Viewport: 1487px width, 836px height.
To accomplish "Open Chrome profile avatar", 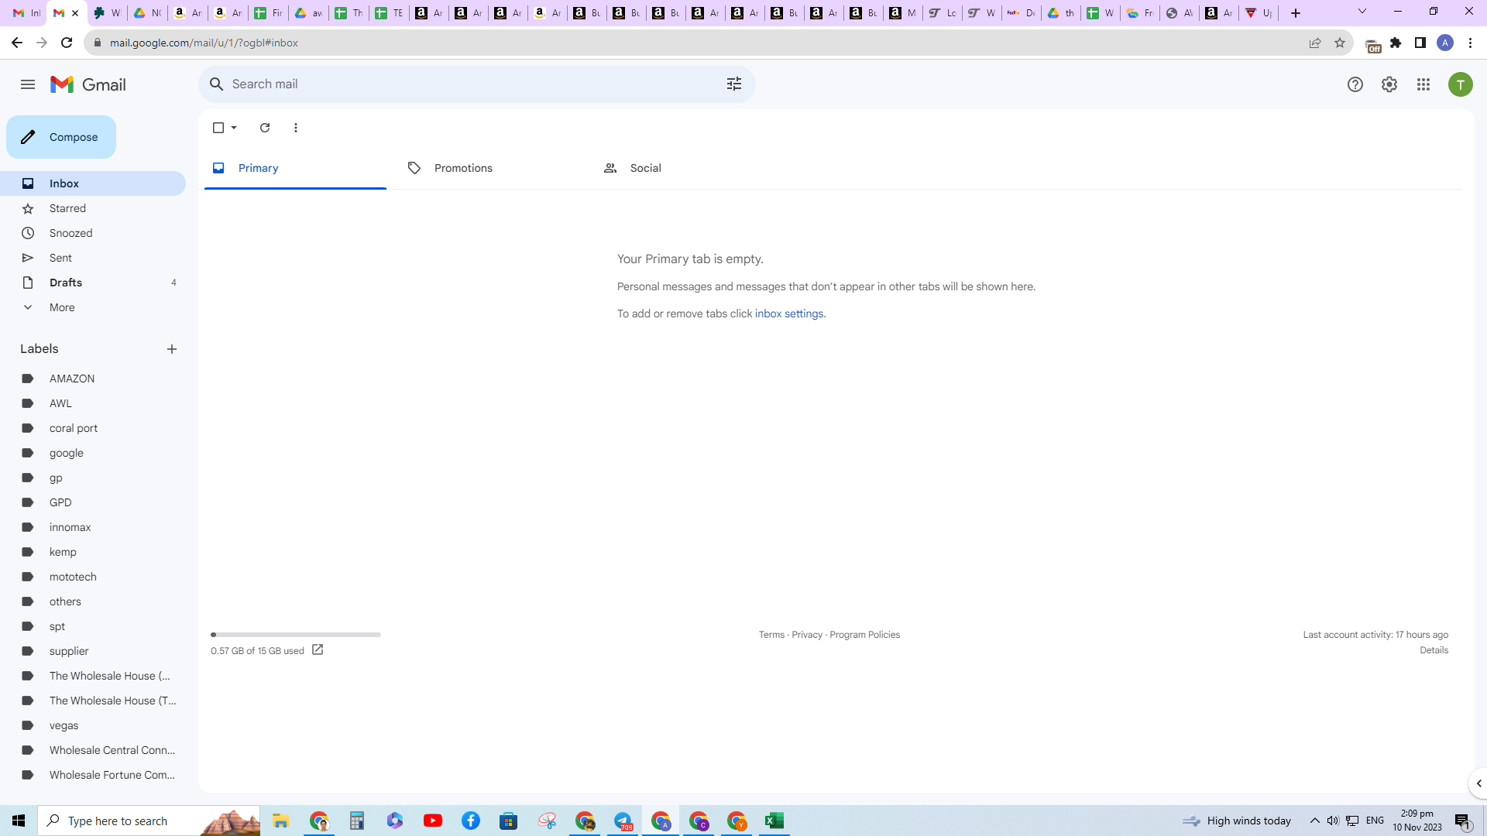I will click(x=1445, y=43).
